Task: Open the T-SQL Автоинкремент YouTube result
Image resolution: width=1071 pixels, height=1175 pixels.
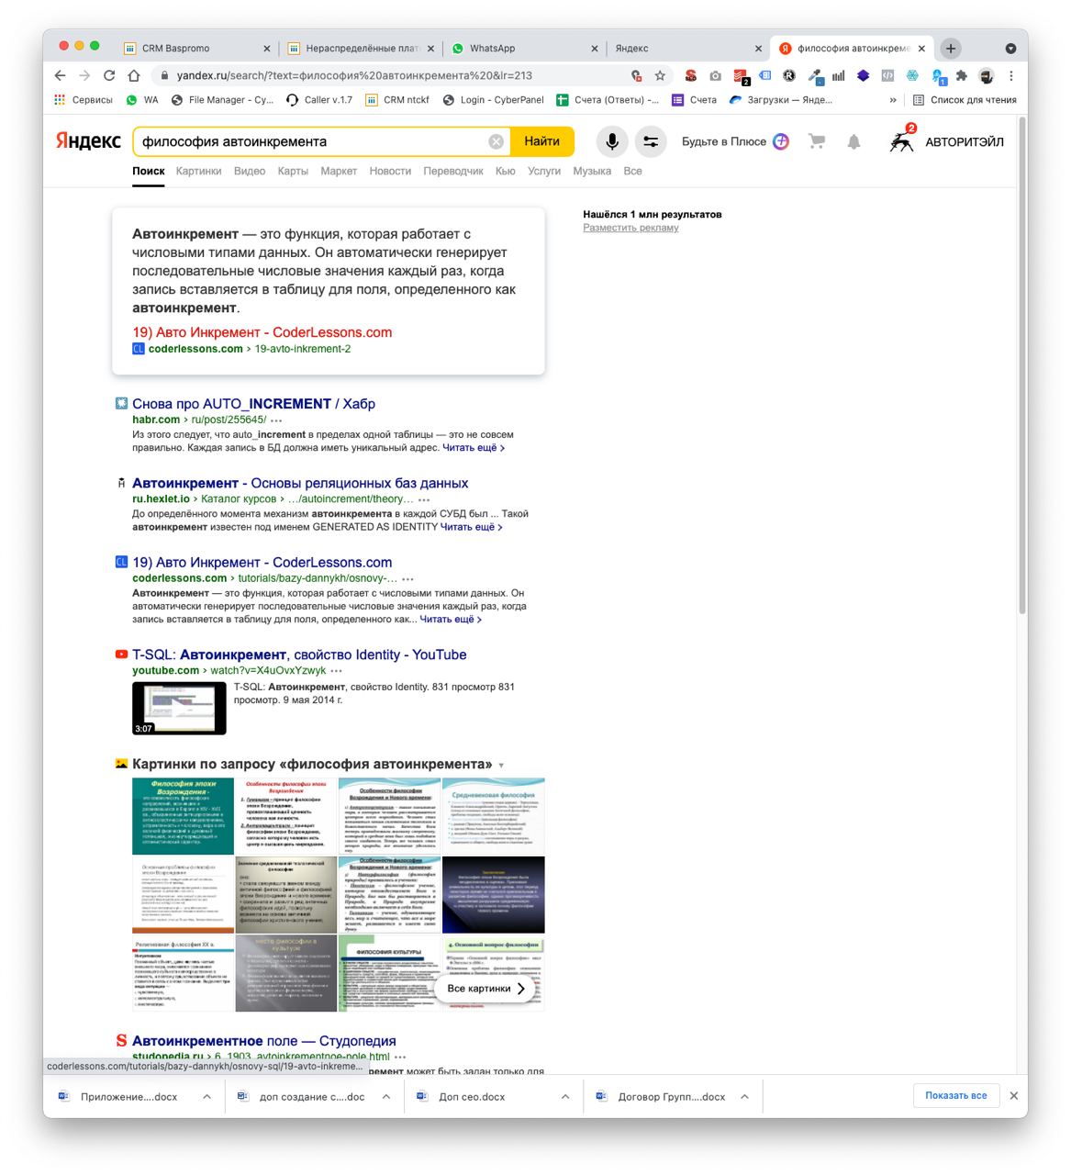Action: coord(299,655)
